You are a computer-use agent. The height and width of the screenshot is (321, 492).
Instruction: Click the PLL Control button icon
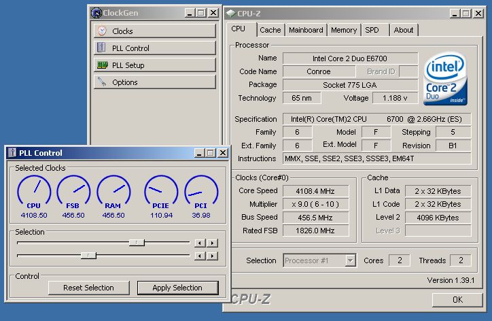[x=101, y=48]
